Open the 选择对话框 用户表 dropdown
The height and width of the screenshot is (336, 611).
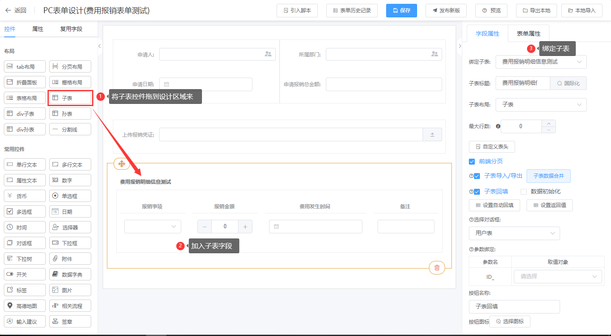point(514,233)
